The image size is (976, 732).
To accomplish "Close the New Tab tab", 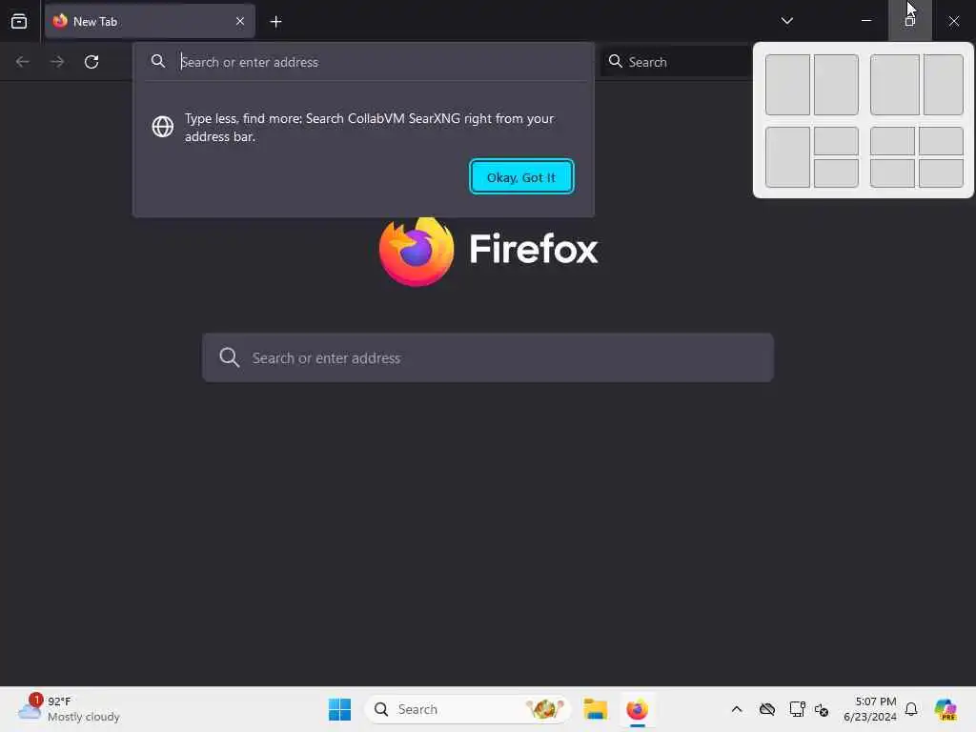I will [239, 21].
